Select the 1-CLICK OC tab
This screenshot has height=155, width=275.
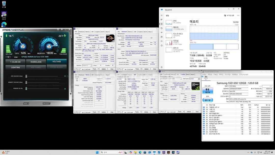pyautogui.click(x=16, y=62)
